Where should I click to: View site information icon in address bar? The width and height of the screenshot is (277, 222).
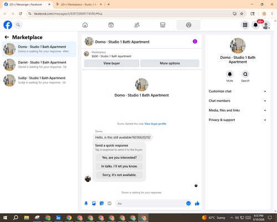(30, 14)
